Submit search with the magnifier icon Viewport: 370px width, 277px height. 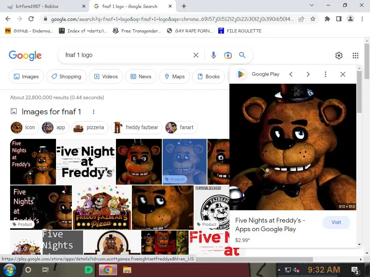[x=242, y=55]
